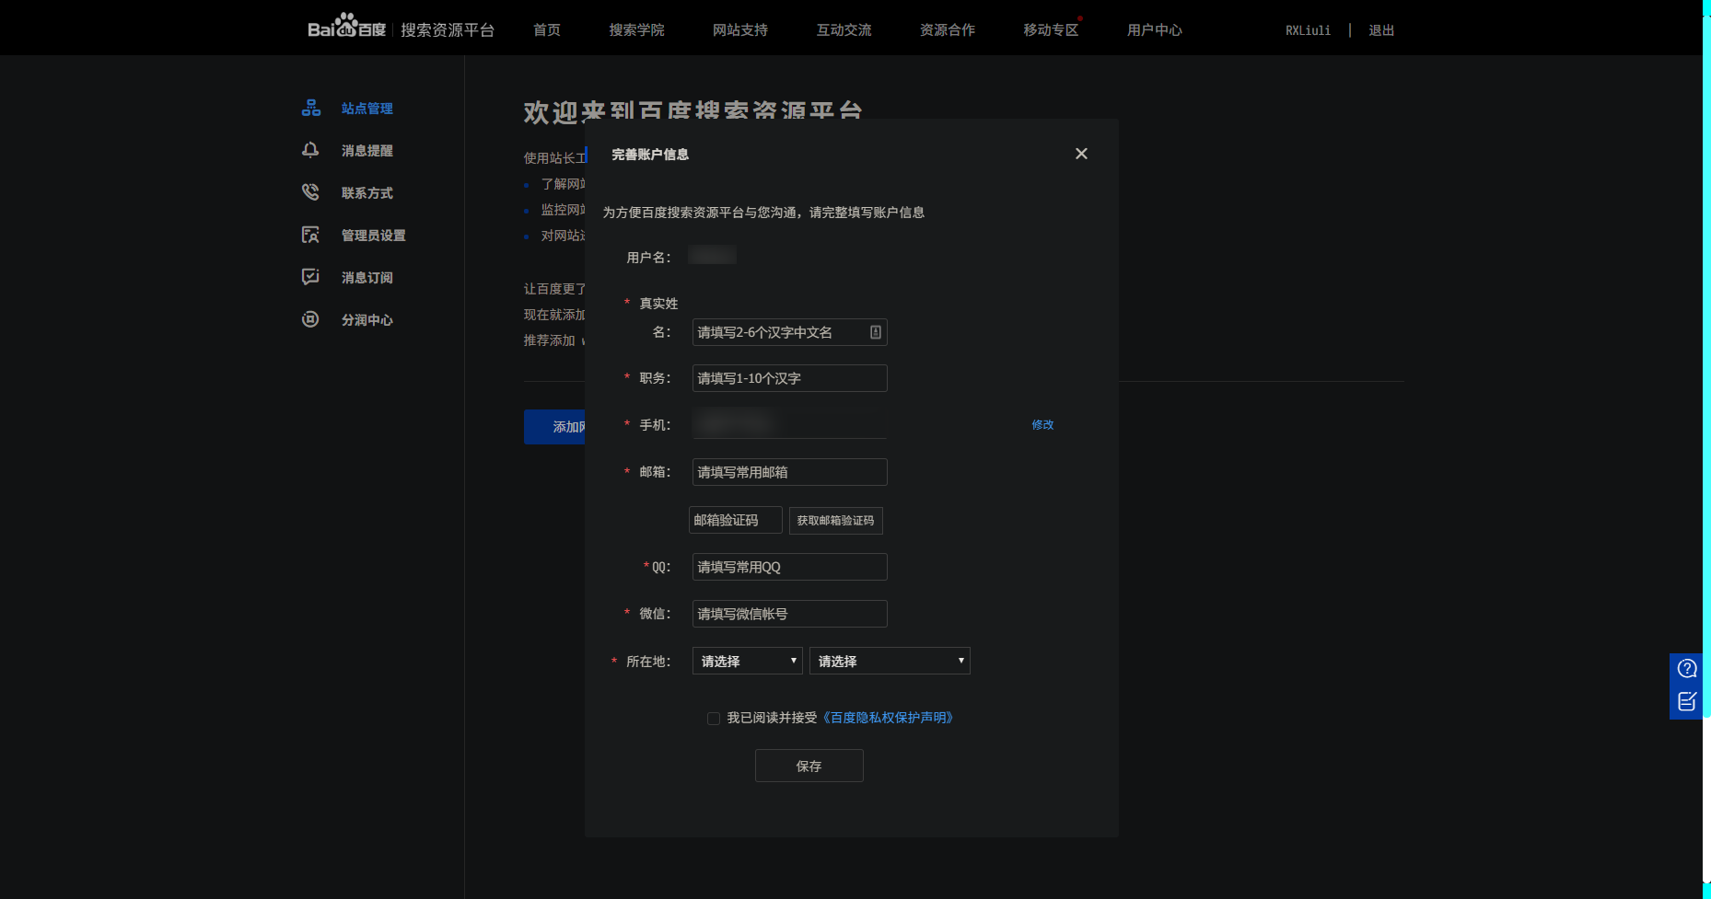Image resolution: width=1711 pixels, height=899 pixels.
Task: Open 互动交流 menu item
Action: (844, 30)
